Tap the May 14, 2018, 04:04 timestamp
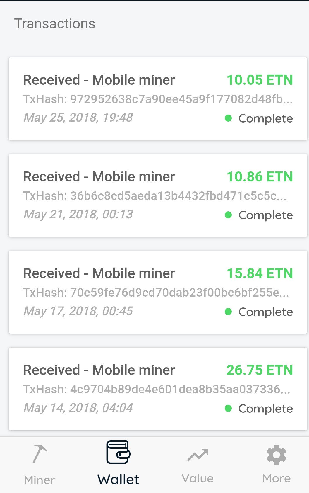This screenshot has width=309, height=493. [x=78, y=408]
